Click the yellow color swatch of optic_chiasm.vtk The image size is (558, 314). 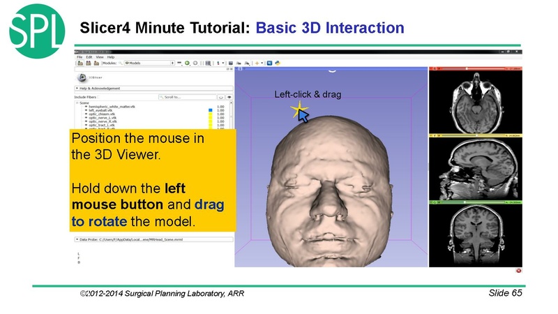[x=211, y=114]
